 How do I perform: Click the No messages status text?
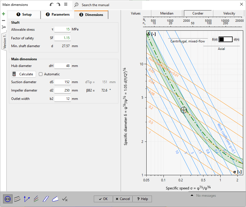[206, 195]
